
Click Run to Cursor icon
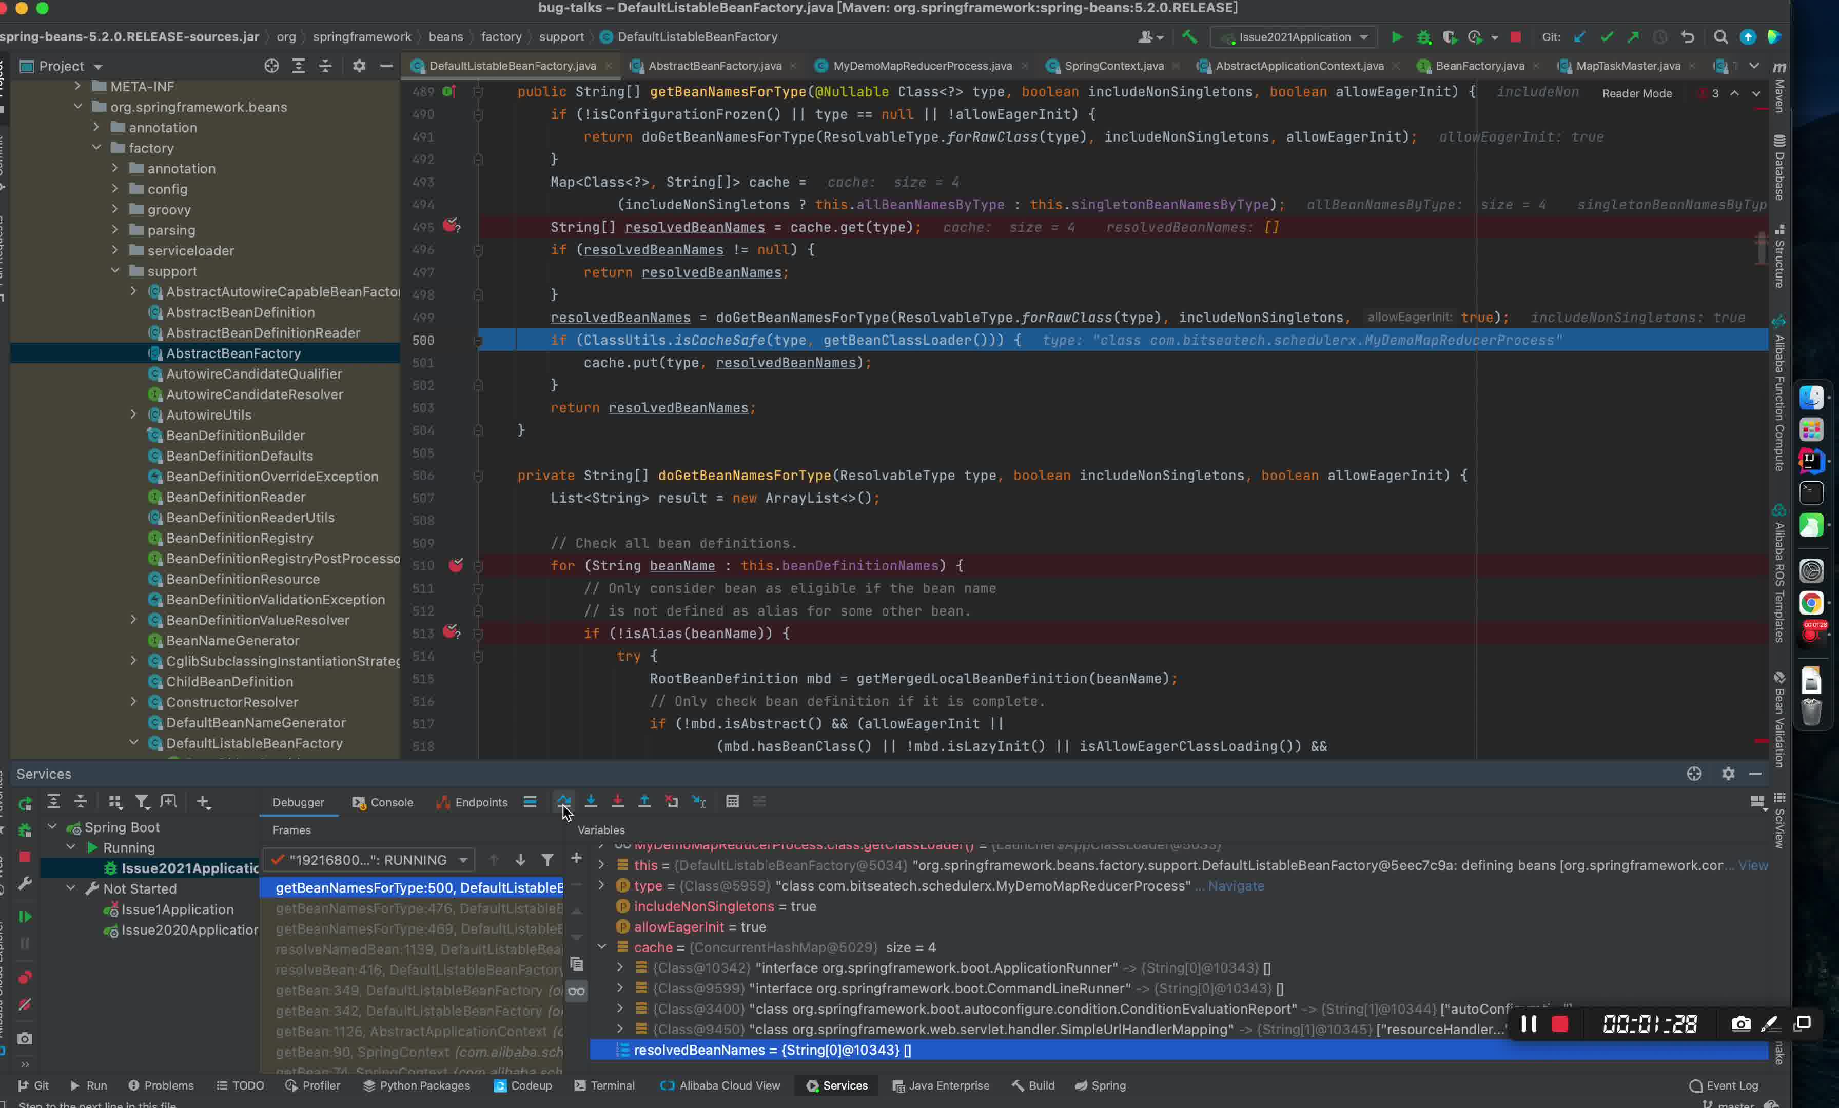(x=698, y=801)
